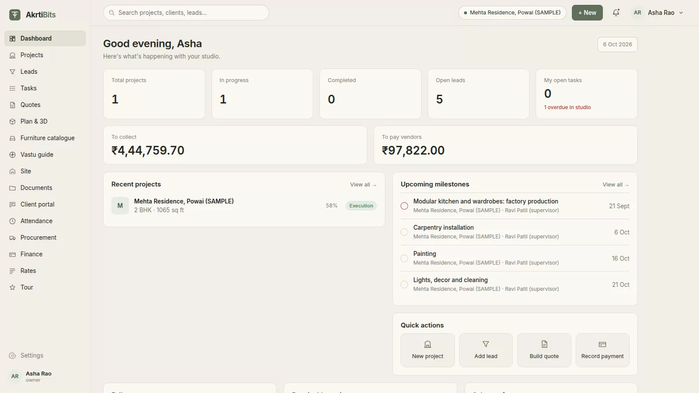This screenshot has height=393, width=699.
Task: Click the Execution status badge
Action: (361, 206)
